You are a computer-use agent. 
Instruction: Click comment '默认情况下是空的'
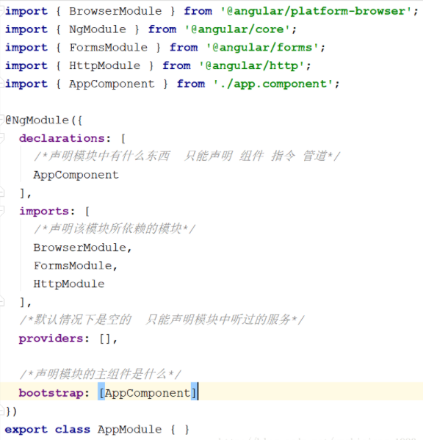(82, 320)
